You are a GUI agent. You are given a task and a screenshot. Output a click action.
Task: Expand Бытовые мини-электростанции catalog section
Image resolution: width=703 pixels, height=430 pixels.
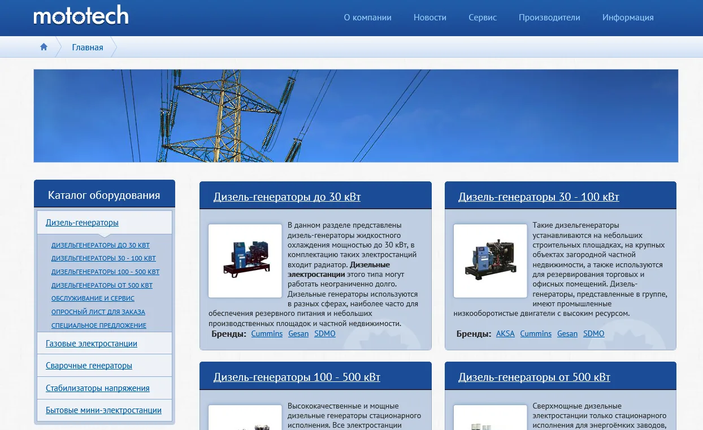click(105, 410)
